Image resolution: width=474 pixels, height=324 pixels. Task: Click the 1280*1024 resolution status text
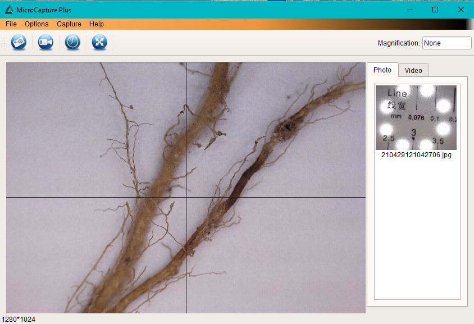click(18, 320)
